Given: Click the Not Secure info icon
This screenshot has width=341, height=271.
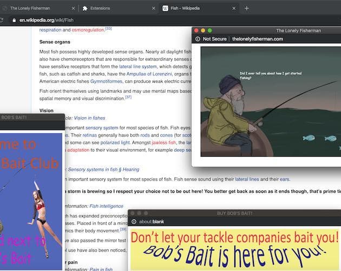Looking at the screenshot, I should click(x=198, y=39).
